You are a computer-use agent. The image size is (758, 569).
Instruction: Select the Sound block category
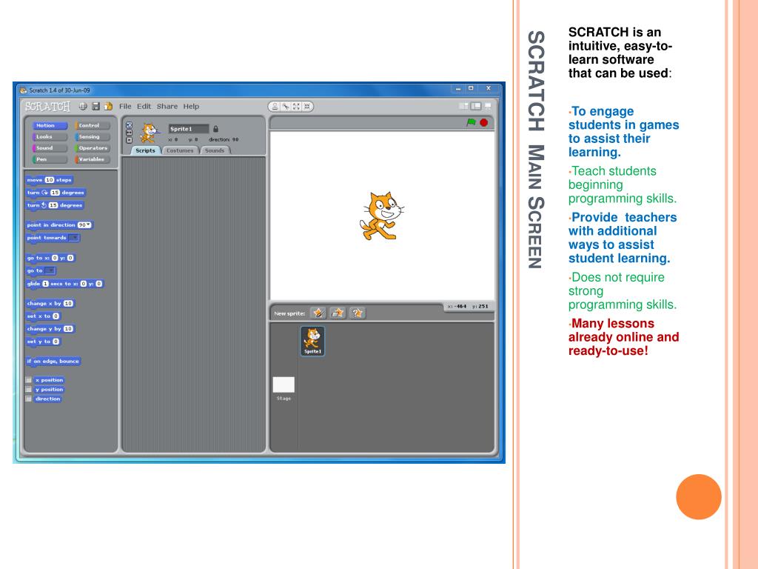click(50, 148)
